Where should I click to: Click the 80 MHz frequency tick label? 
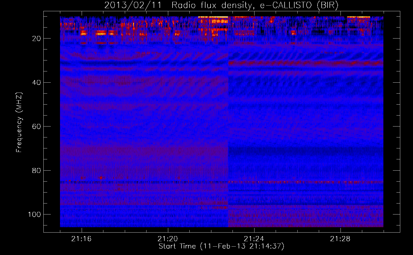[x=37, y=171]
